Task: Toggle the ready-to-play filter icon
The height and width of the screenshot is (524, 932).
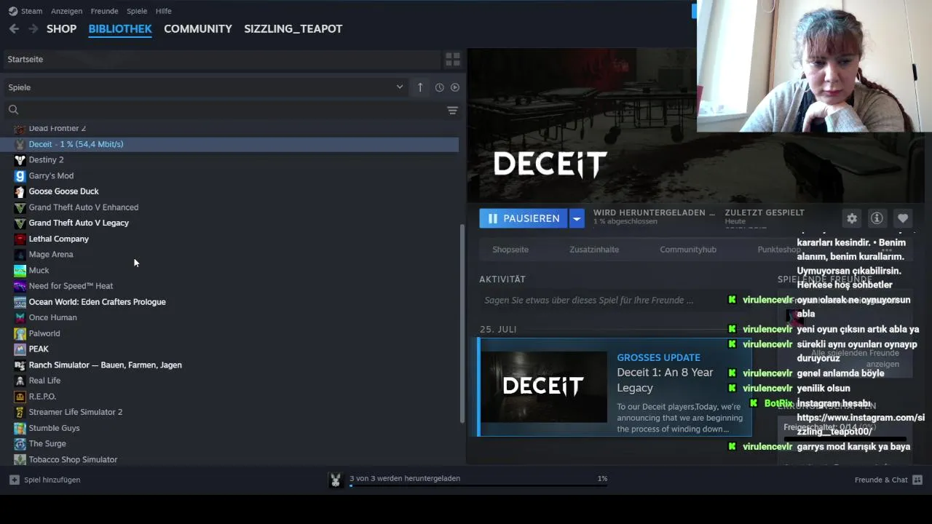Action: [455, 87]
